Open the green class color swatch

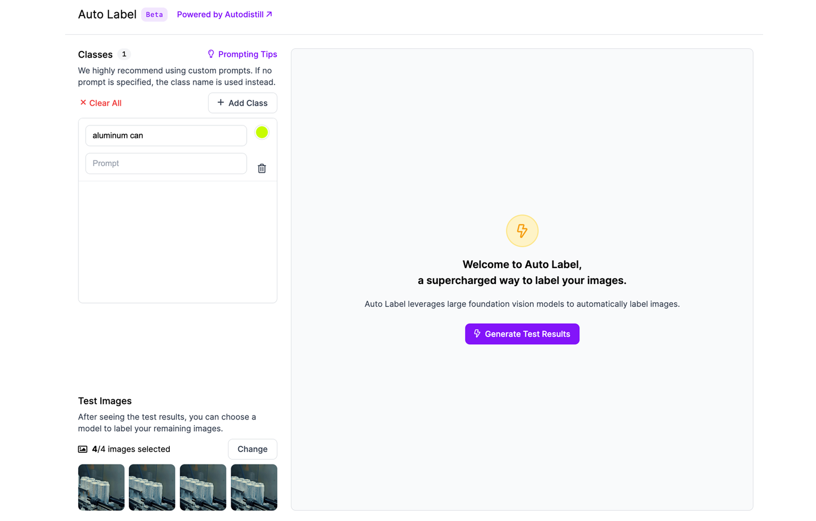coord(262,133)
